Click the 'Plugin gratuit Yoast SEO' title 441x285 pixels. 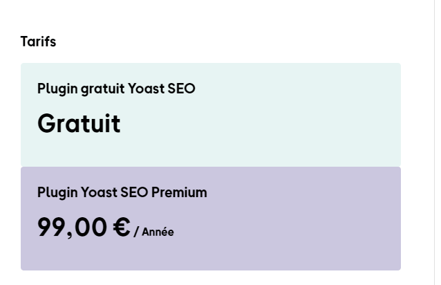(x=116, y=89)
